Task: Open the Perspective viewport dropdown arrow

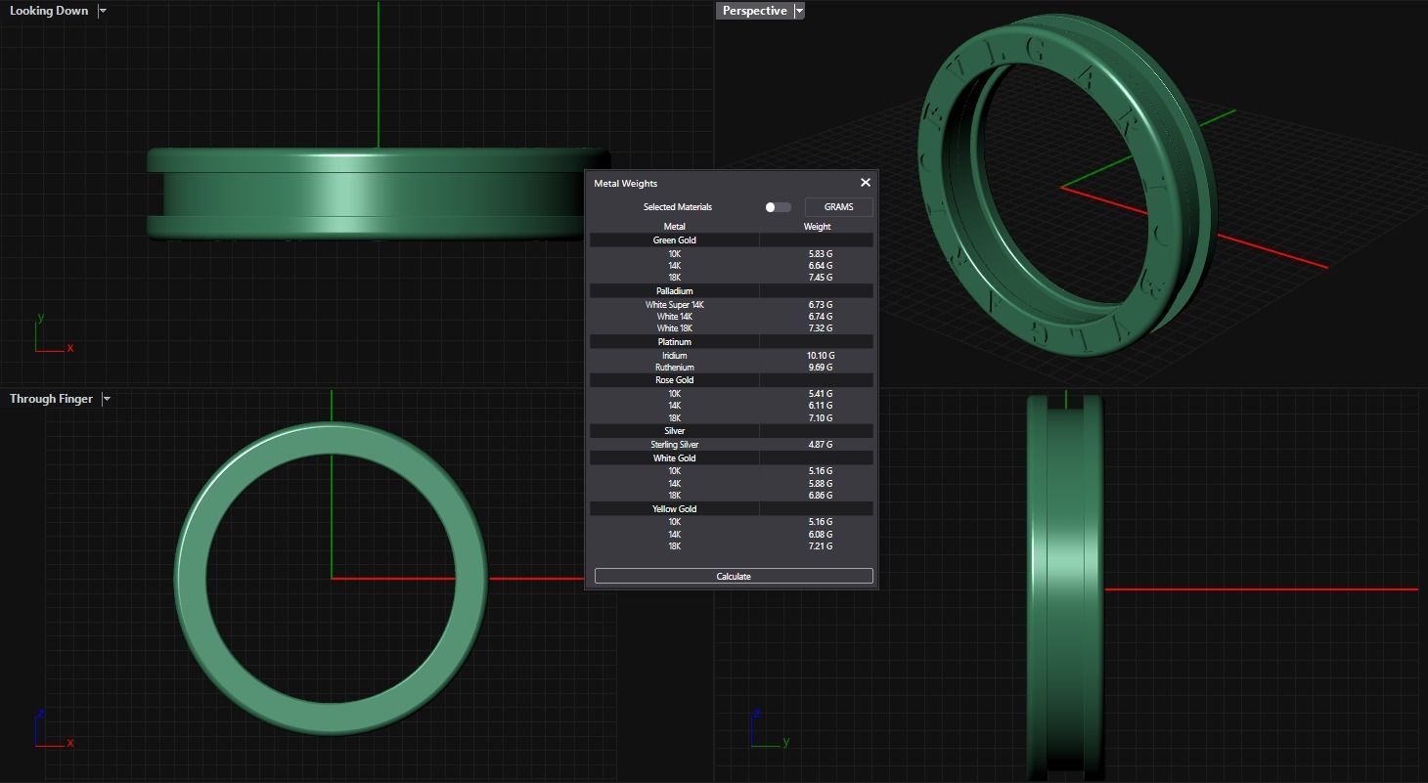Action: (x=799, y=11)
